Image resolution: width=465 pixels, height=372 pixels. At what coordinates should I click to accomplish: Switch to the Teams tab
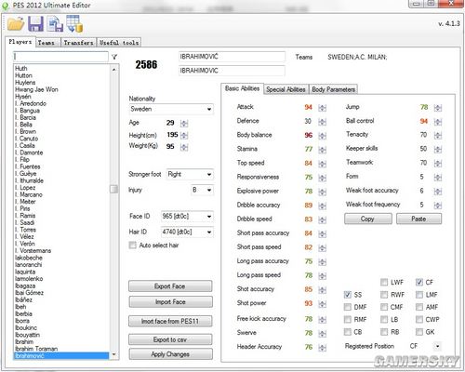tap(46, 43)
